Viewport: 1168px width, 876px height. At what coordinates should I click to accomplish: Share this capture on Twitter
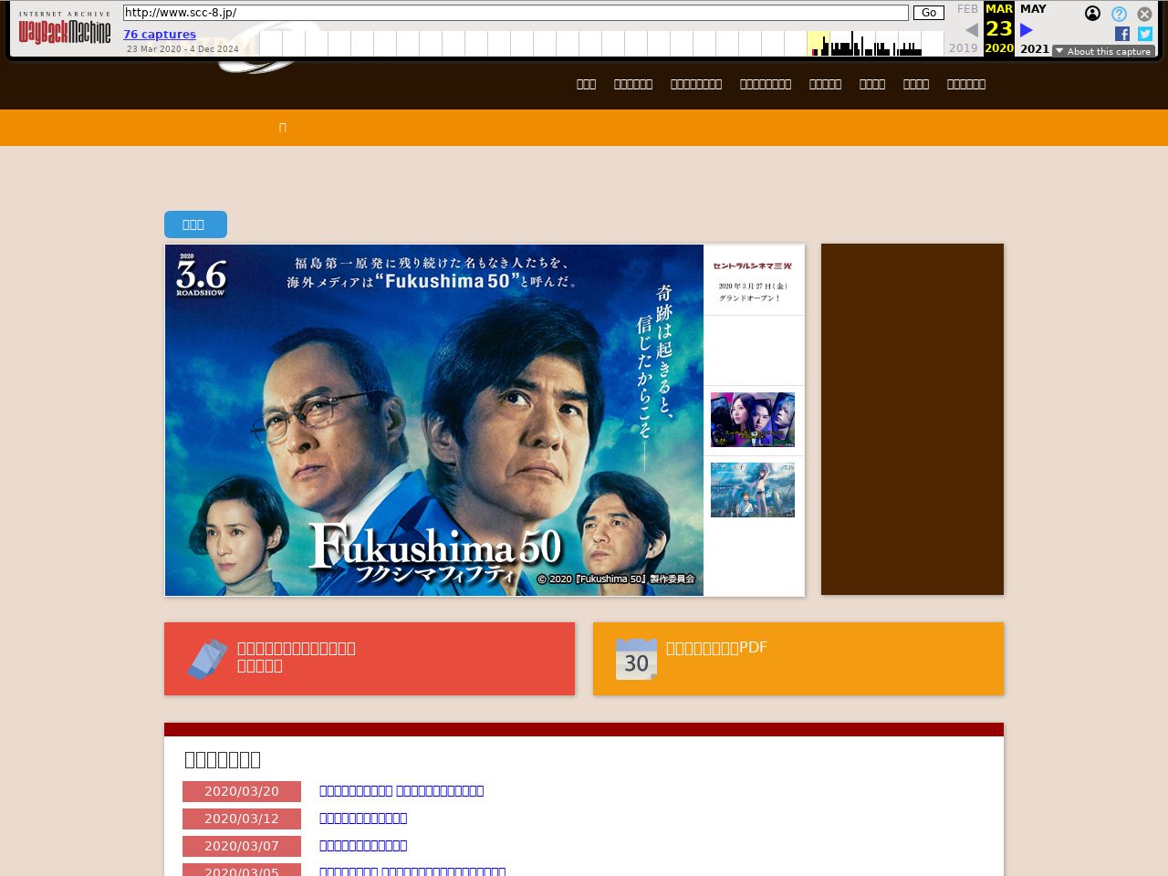1145,34
